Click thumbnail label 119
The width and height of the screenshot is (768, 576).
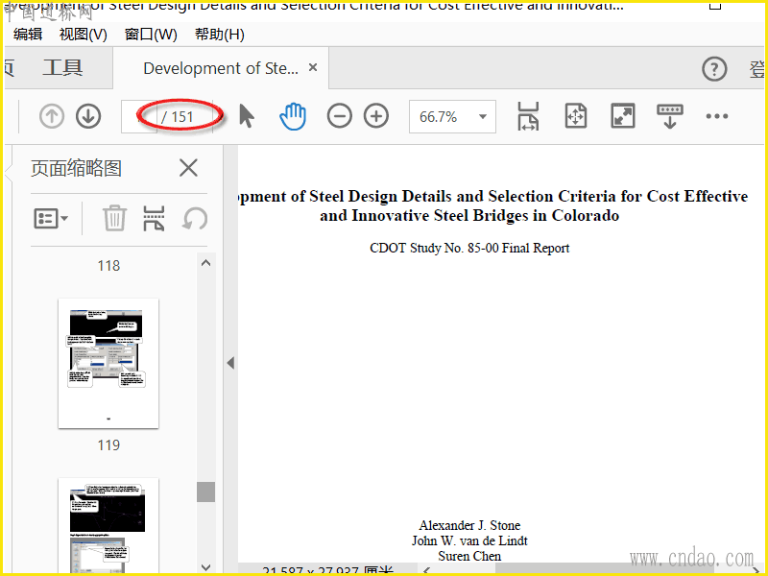pos(108,445)
